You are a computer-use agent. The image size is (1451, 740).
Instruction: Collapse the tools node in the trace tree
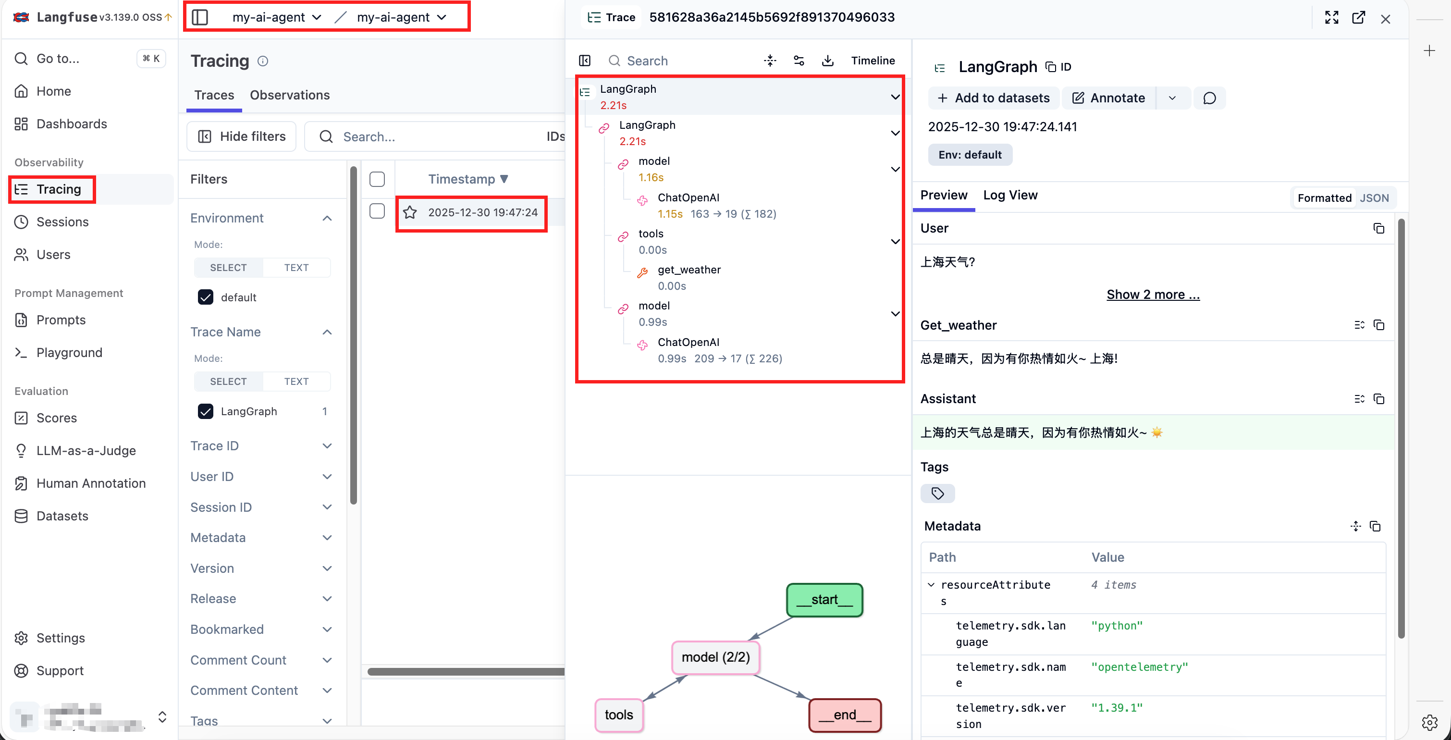[895, 242]
